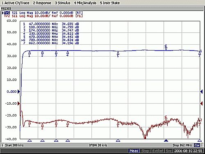Viewport: 205px width, 154px height.
Task: Open the Active Ch/Trace menu
Action: 15,3
